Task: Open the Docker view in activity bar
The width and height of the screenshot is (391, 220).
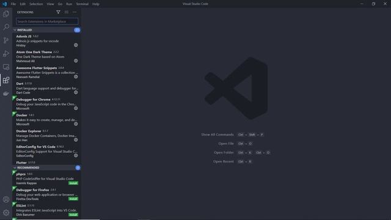Action: point(6,94)
